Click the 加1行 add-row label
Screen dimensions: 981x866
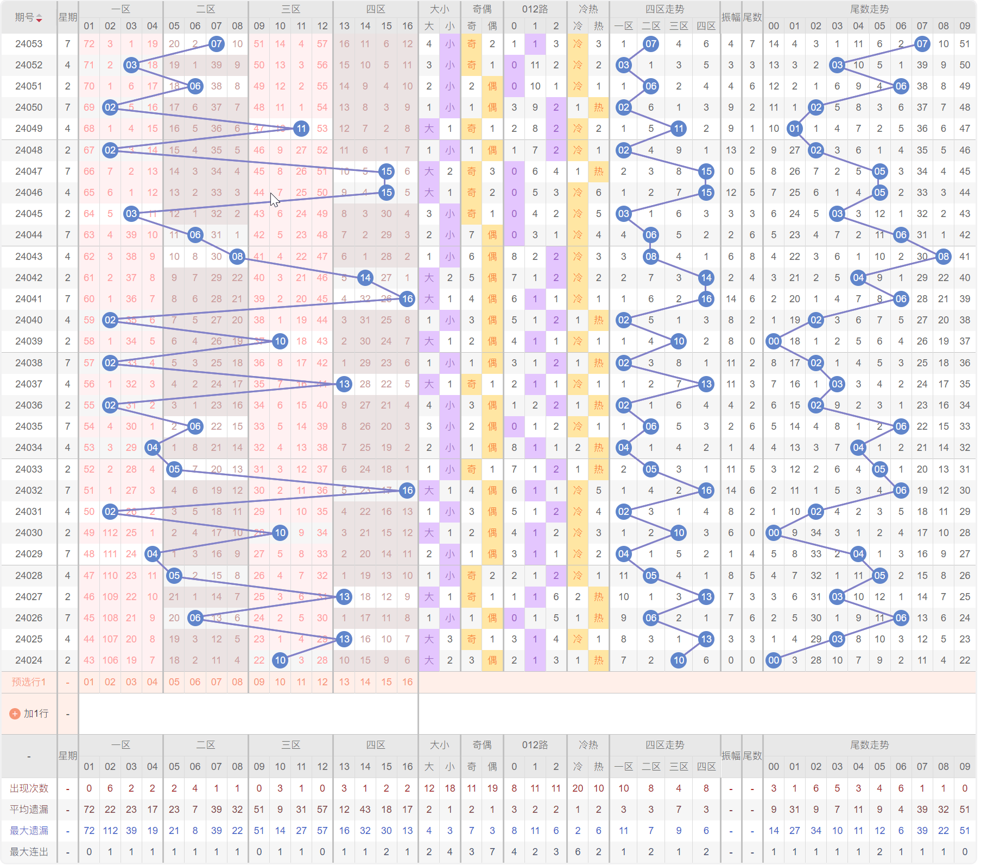pos(36,714)
